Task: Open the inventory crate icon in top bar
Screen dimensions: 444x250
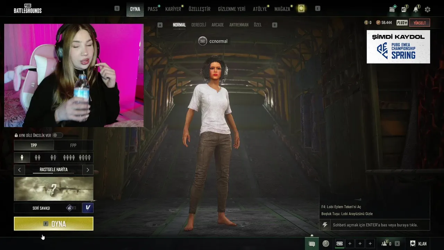Action: (x=393, y=9)
